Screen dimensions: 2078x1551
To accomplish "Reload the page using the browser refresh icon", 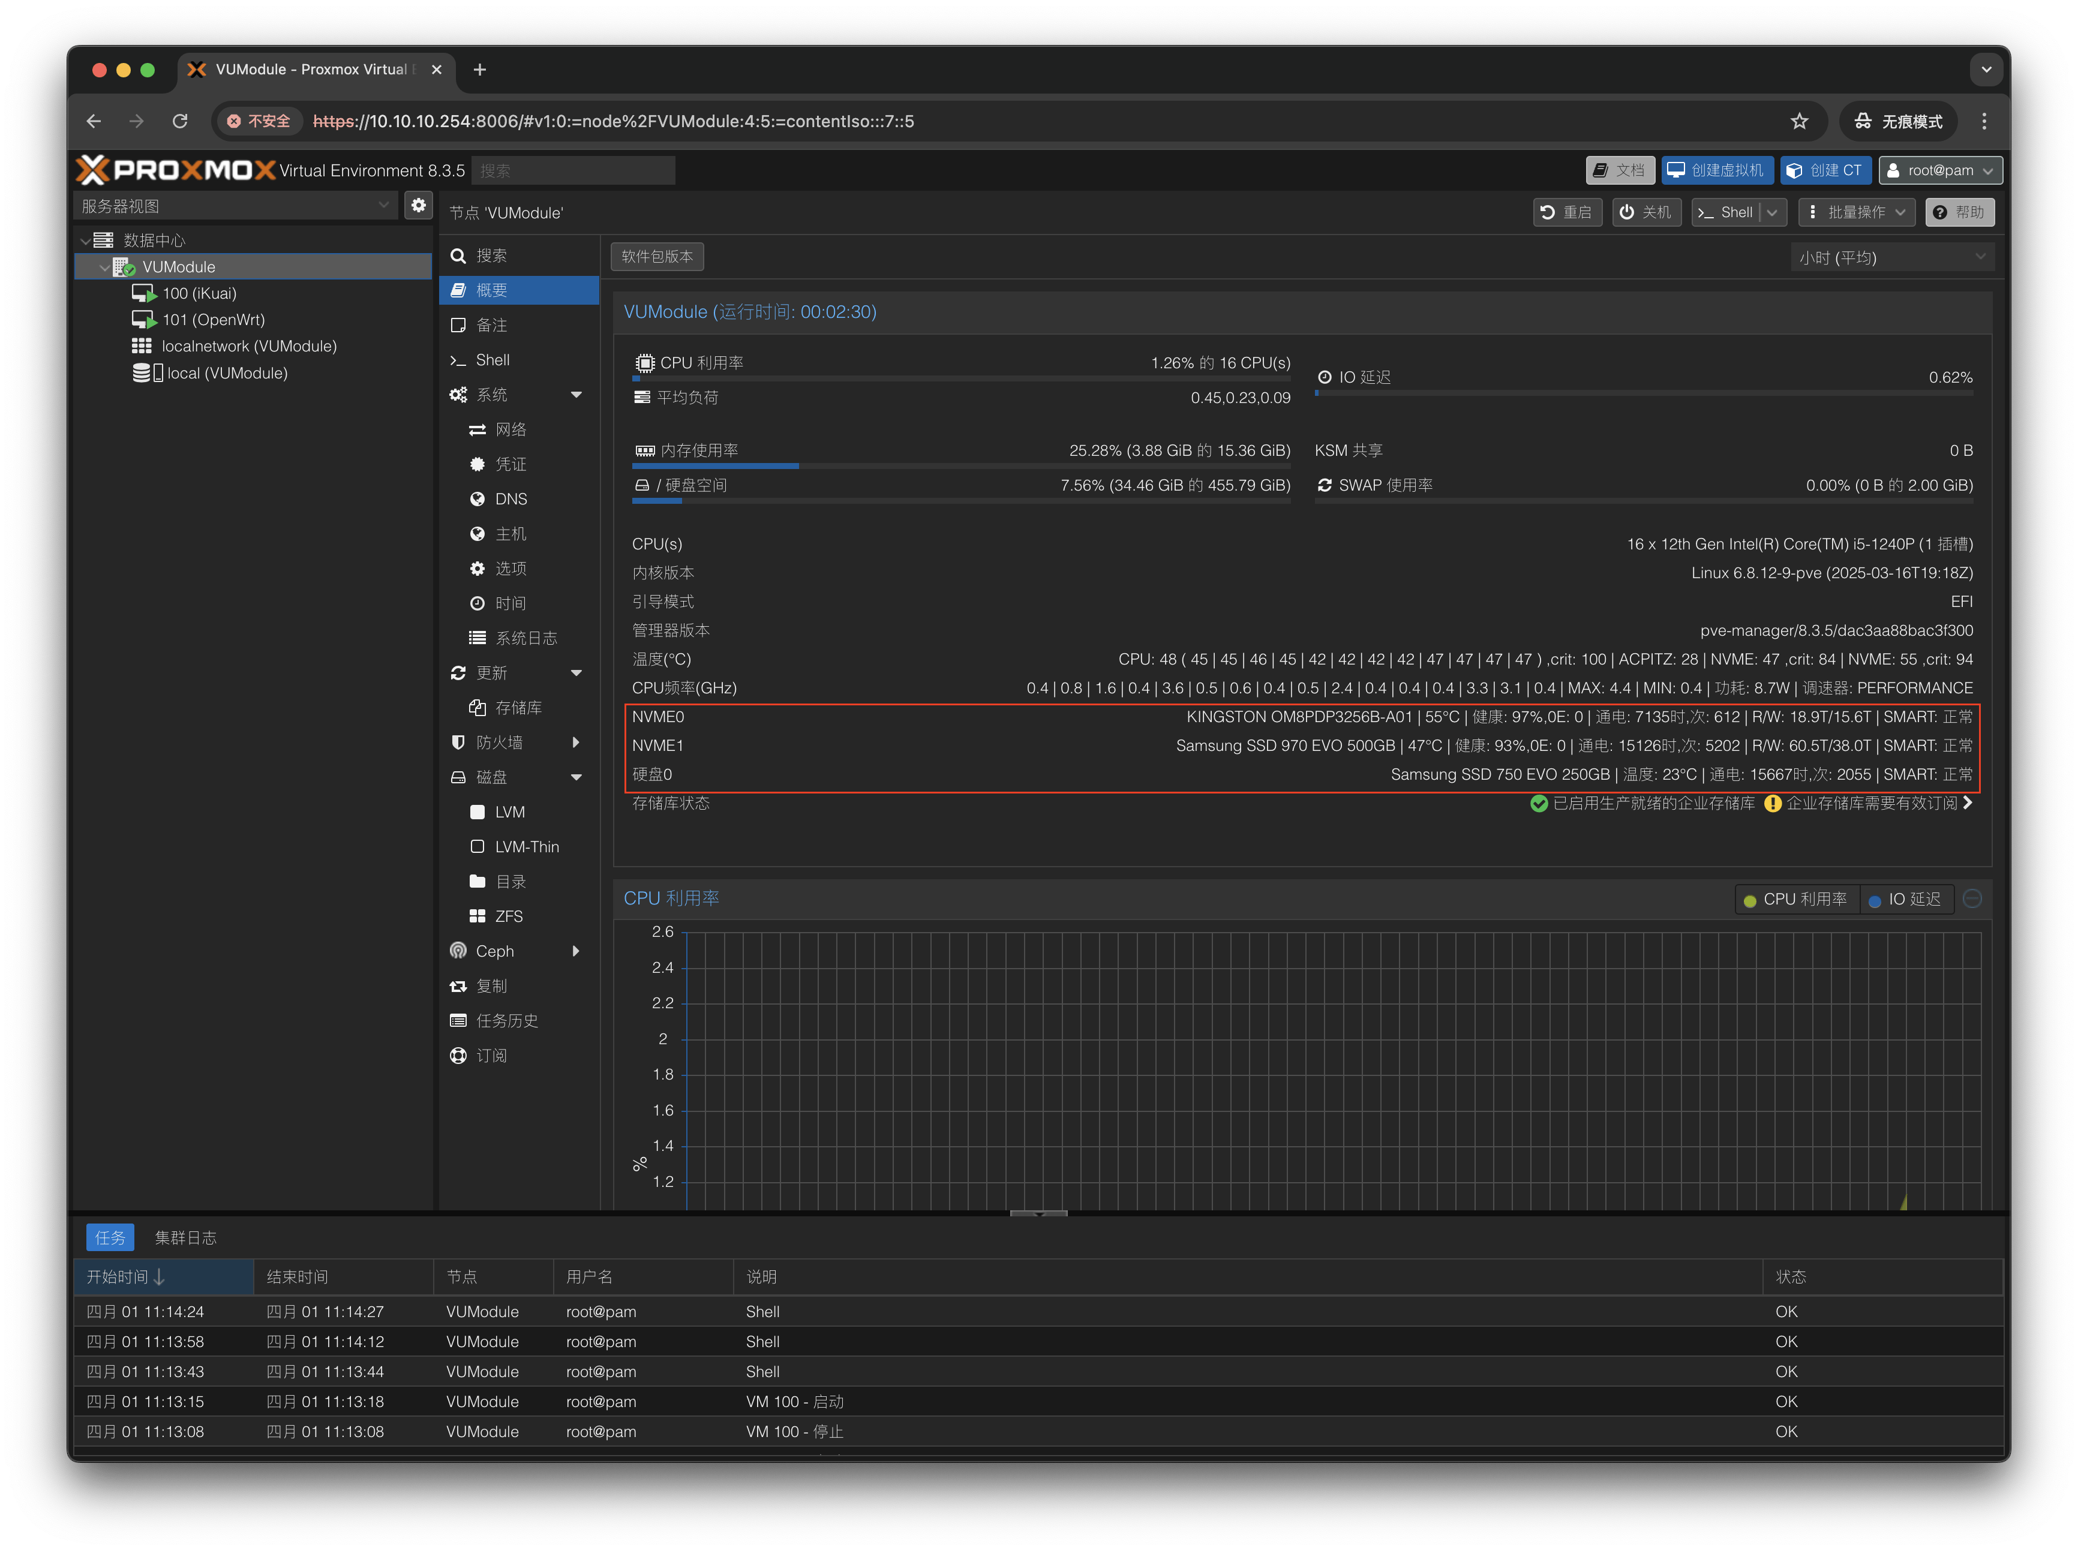I will click(181, 121).
